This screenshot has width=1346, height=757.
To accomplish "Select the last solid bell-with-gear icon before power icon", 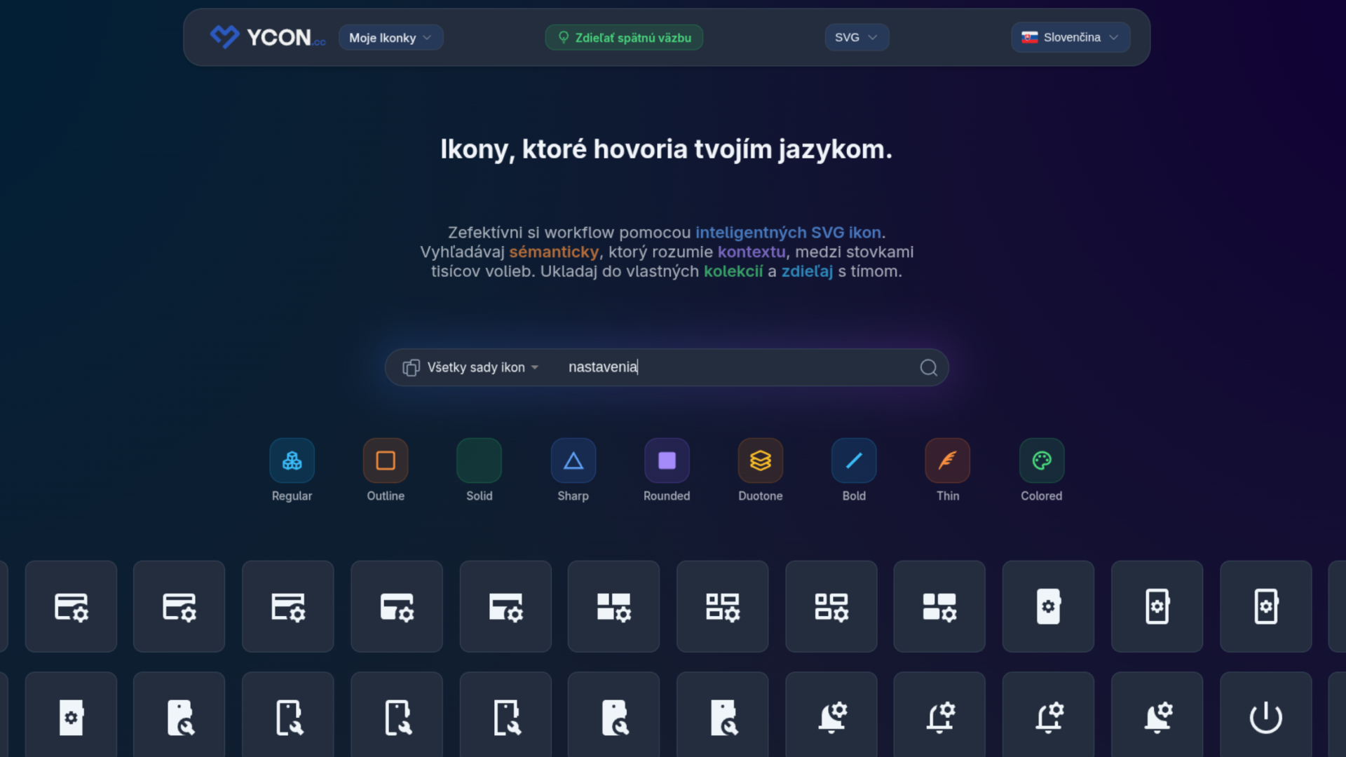I will [1157, 717].
